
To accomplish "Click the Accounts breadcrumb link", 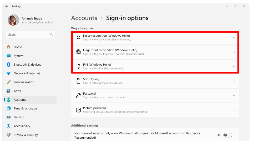I will [x=84, y=18].
